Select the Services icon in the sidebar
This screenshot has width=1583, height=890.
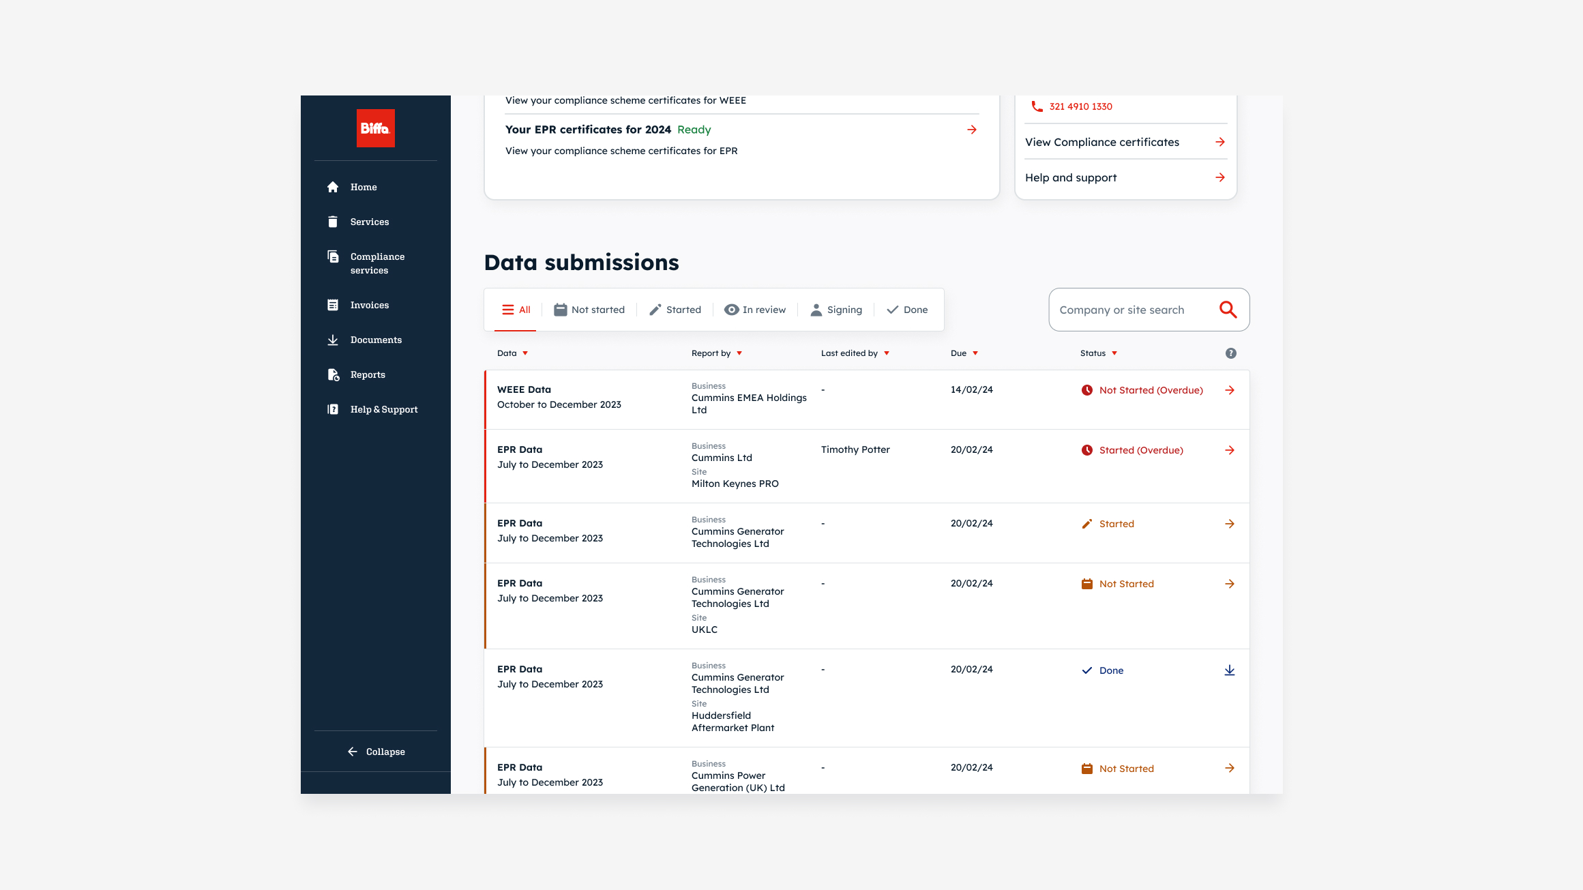333,222
